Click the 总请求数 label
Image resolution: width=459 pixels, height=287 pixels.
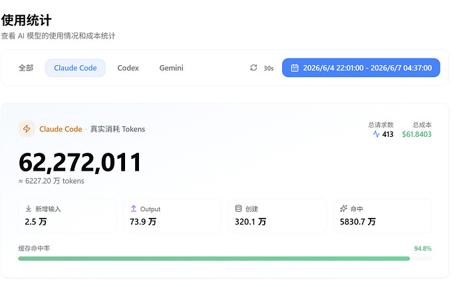pos(381,125)
